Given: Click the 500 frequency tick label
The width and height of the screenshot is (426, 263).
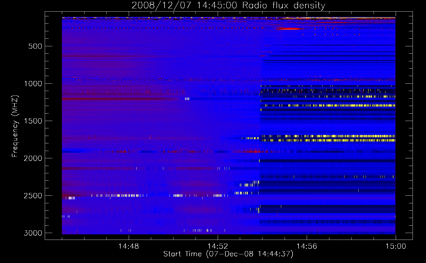Looking at the screenshot, I should pyautogui.click(x=35, y=46).
